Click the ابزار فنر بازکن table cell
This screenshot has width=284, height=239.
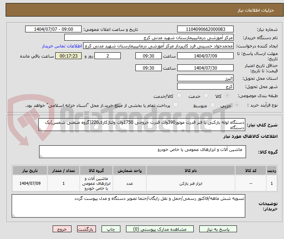point(191,183)
